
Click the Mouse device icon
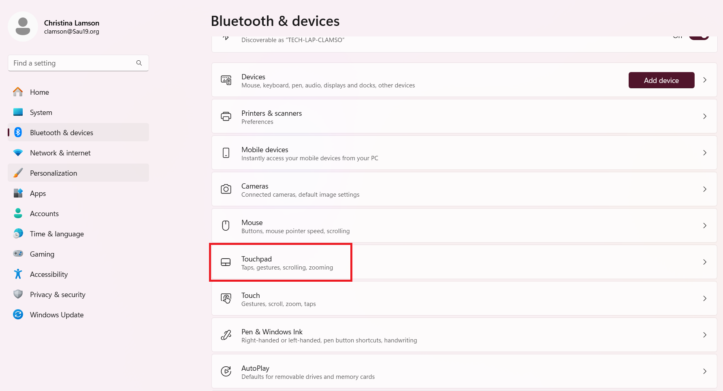tap(226, 225)
